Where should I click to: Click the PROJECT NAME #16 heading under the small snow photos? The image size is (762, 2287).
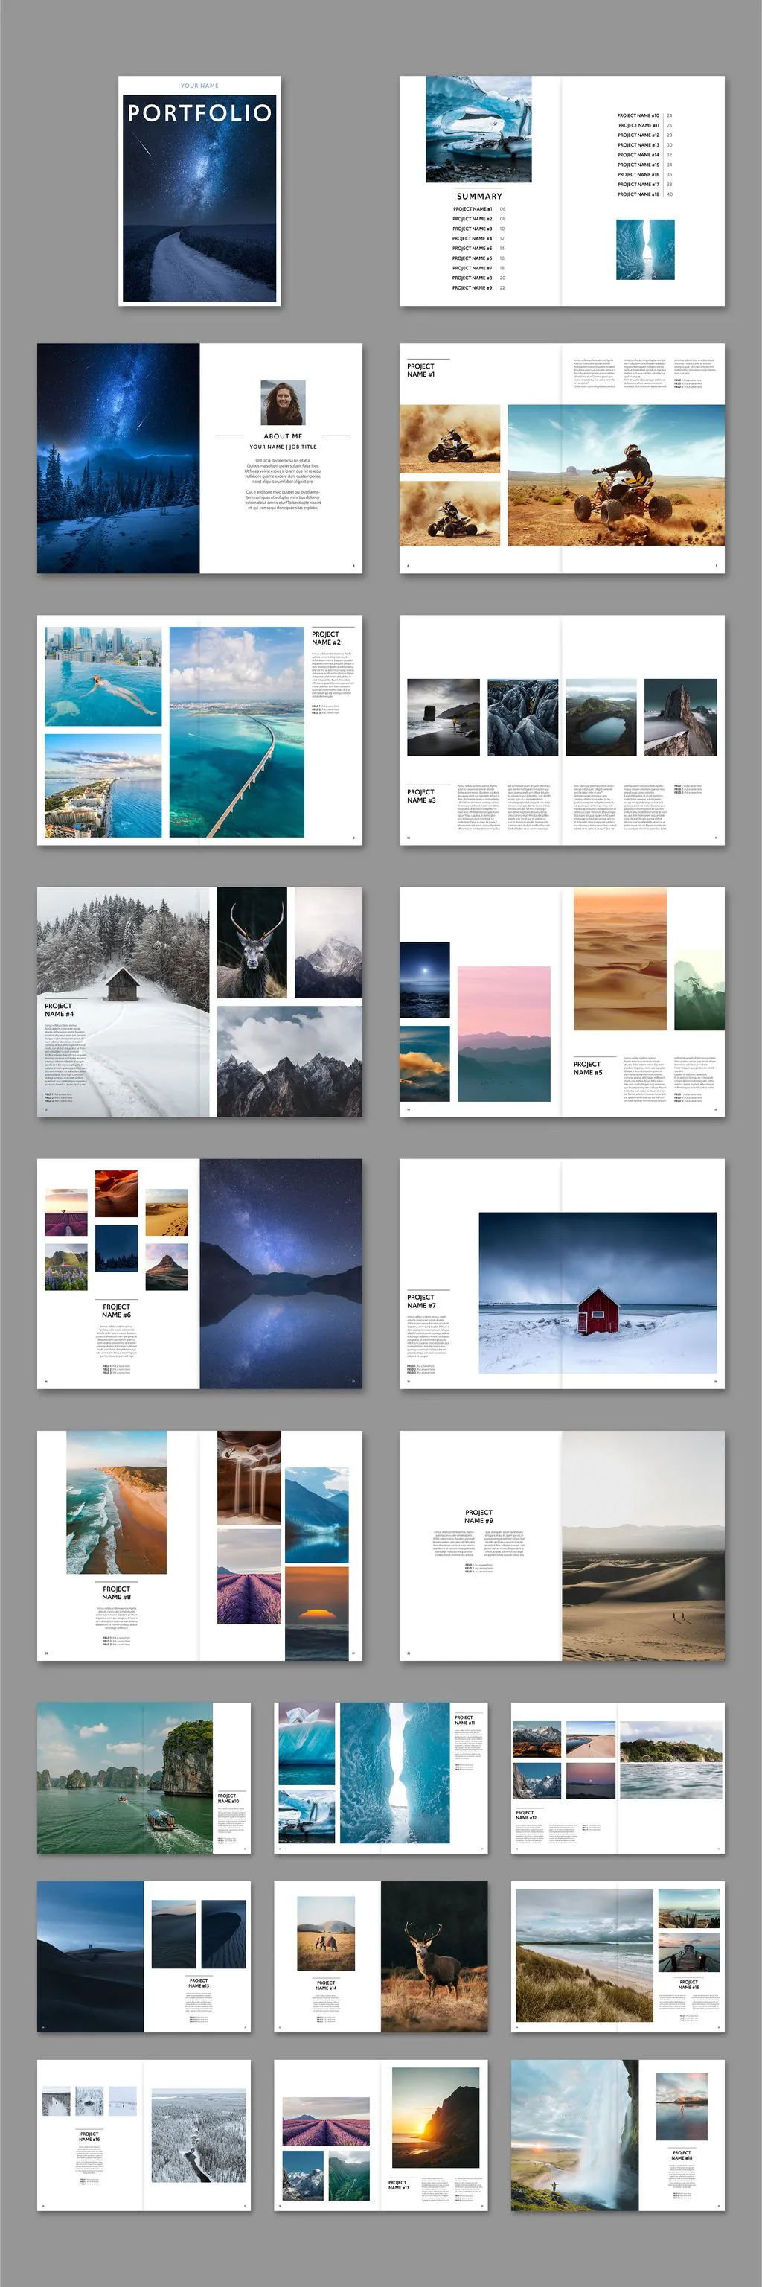click(89, 2136)
